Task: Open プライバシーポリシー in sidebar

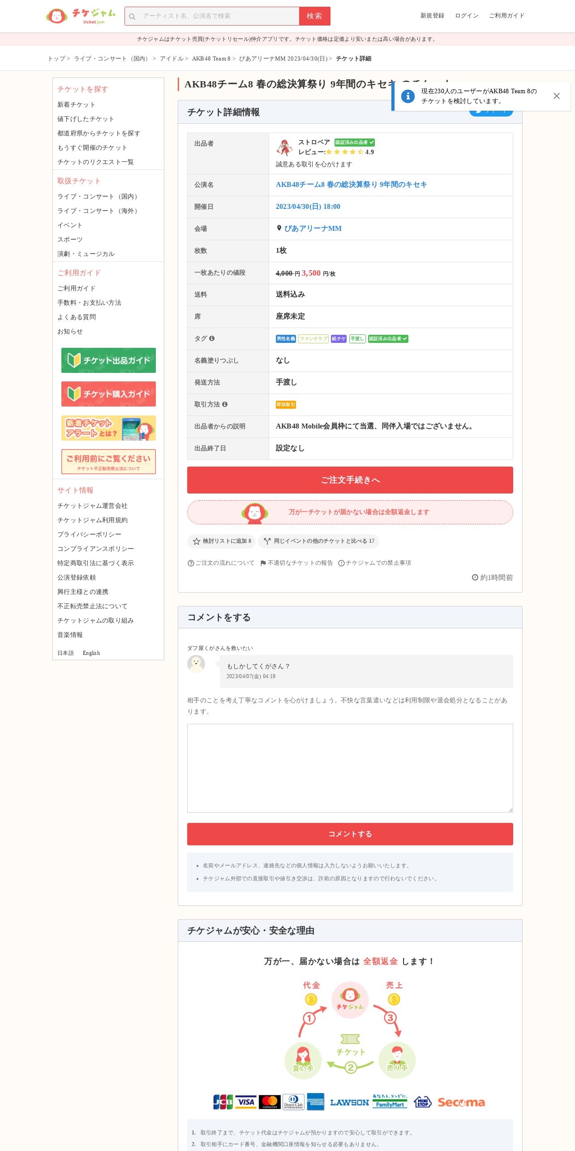Action: point(89,534)
